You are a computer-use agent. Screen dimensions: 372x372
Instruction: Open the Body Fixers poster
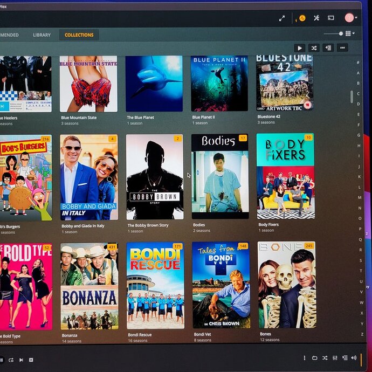click(286, 176)
